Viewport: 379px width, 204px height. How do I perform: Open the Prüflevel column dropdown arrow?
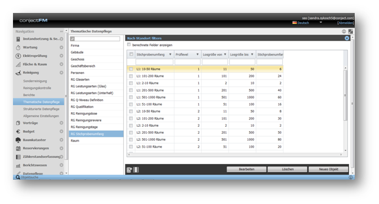point(198,55)
